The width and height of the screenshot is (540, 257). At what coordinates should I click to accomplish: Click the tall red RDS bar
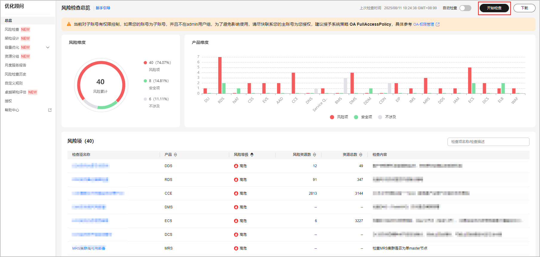click(220, 75)
